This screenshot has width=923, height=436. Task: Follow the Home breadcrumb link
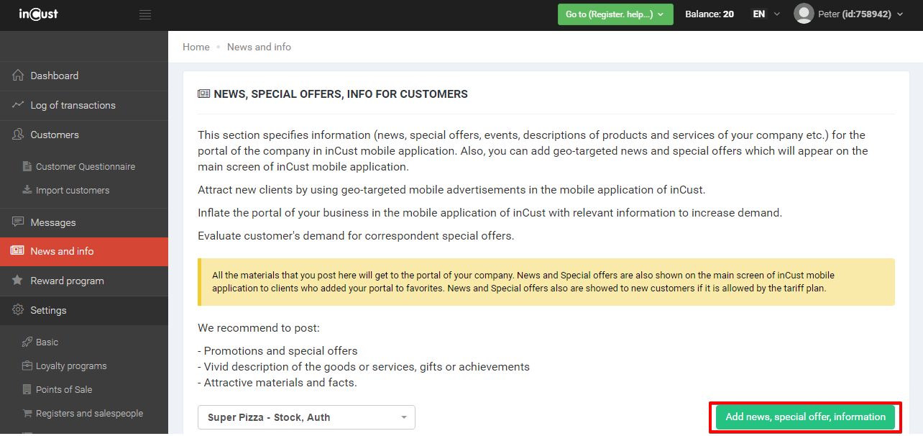click(x=196, y=47)
